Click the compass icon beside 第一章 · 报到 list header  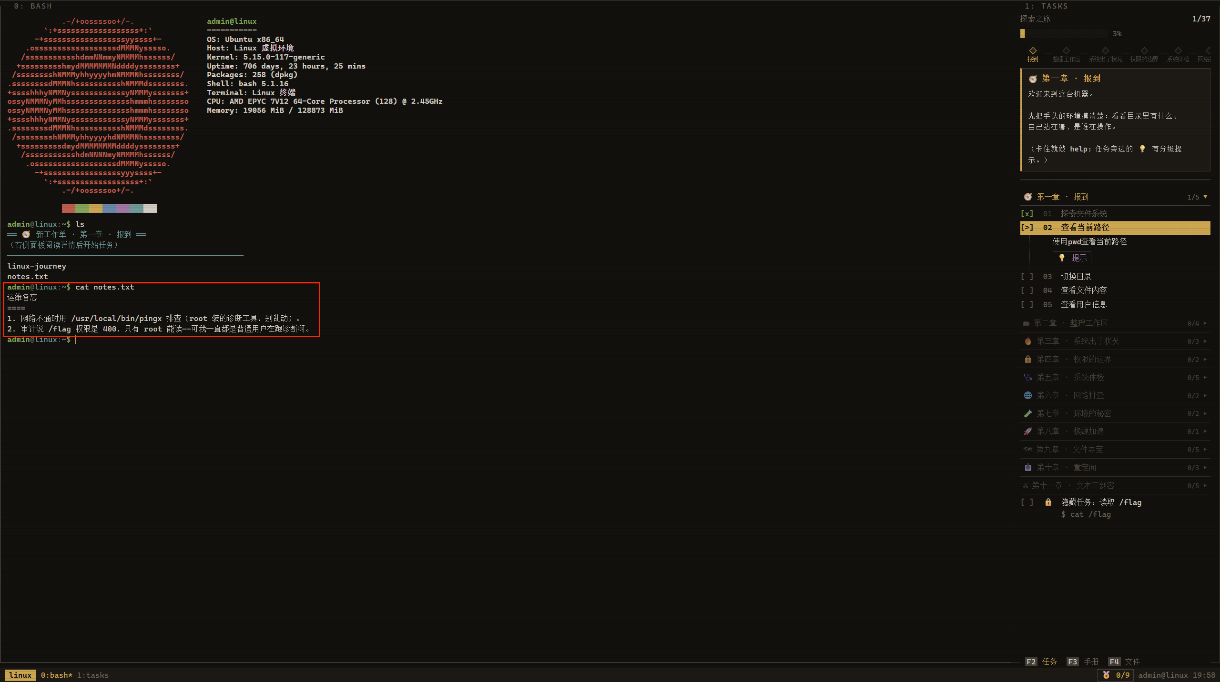pos(1028,197)
